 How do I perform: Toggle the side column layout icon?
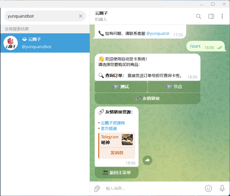click(211, 16)
